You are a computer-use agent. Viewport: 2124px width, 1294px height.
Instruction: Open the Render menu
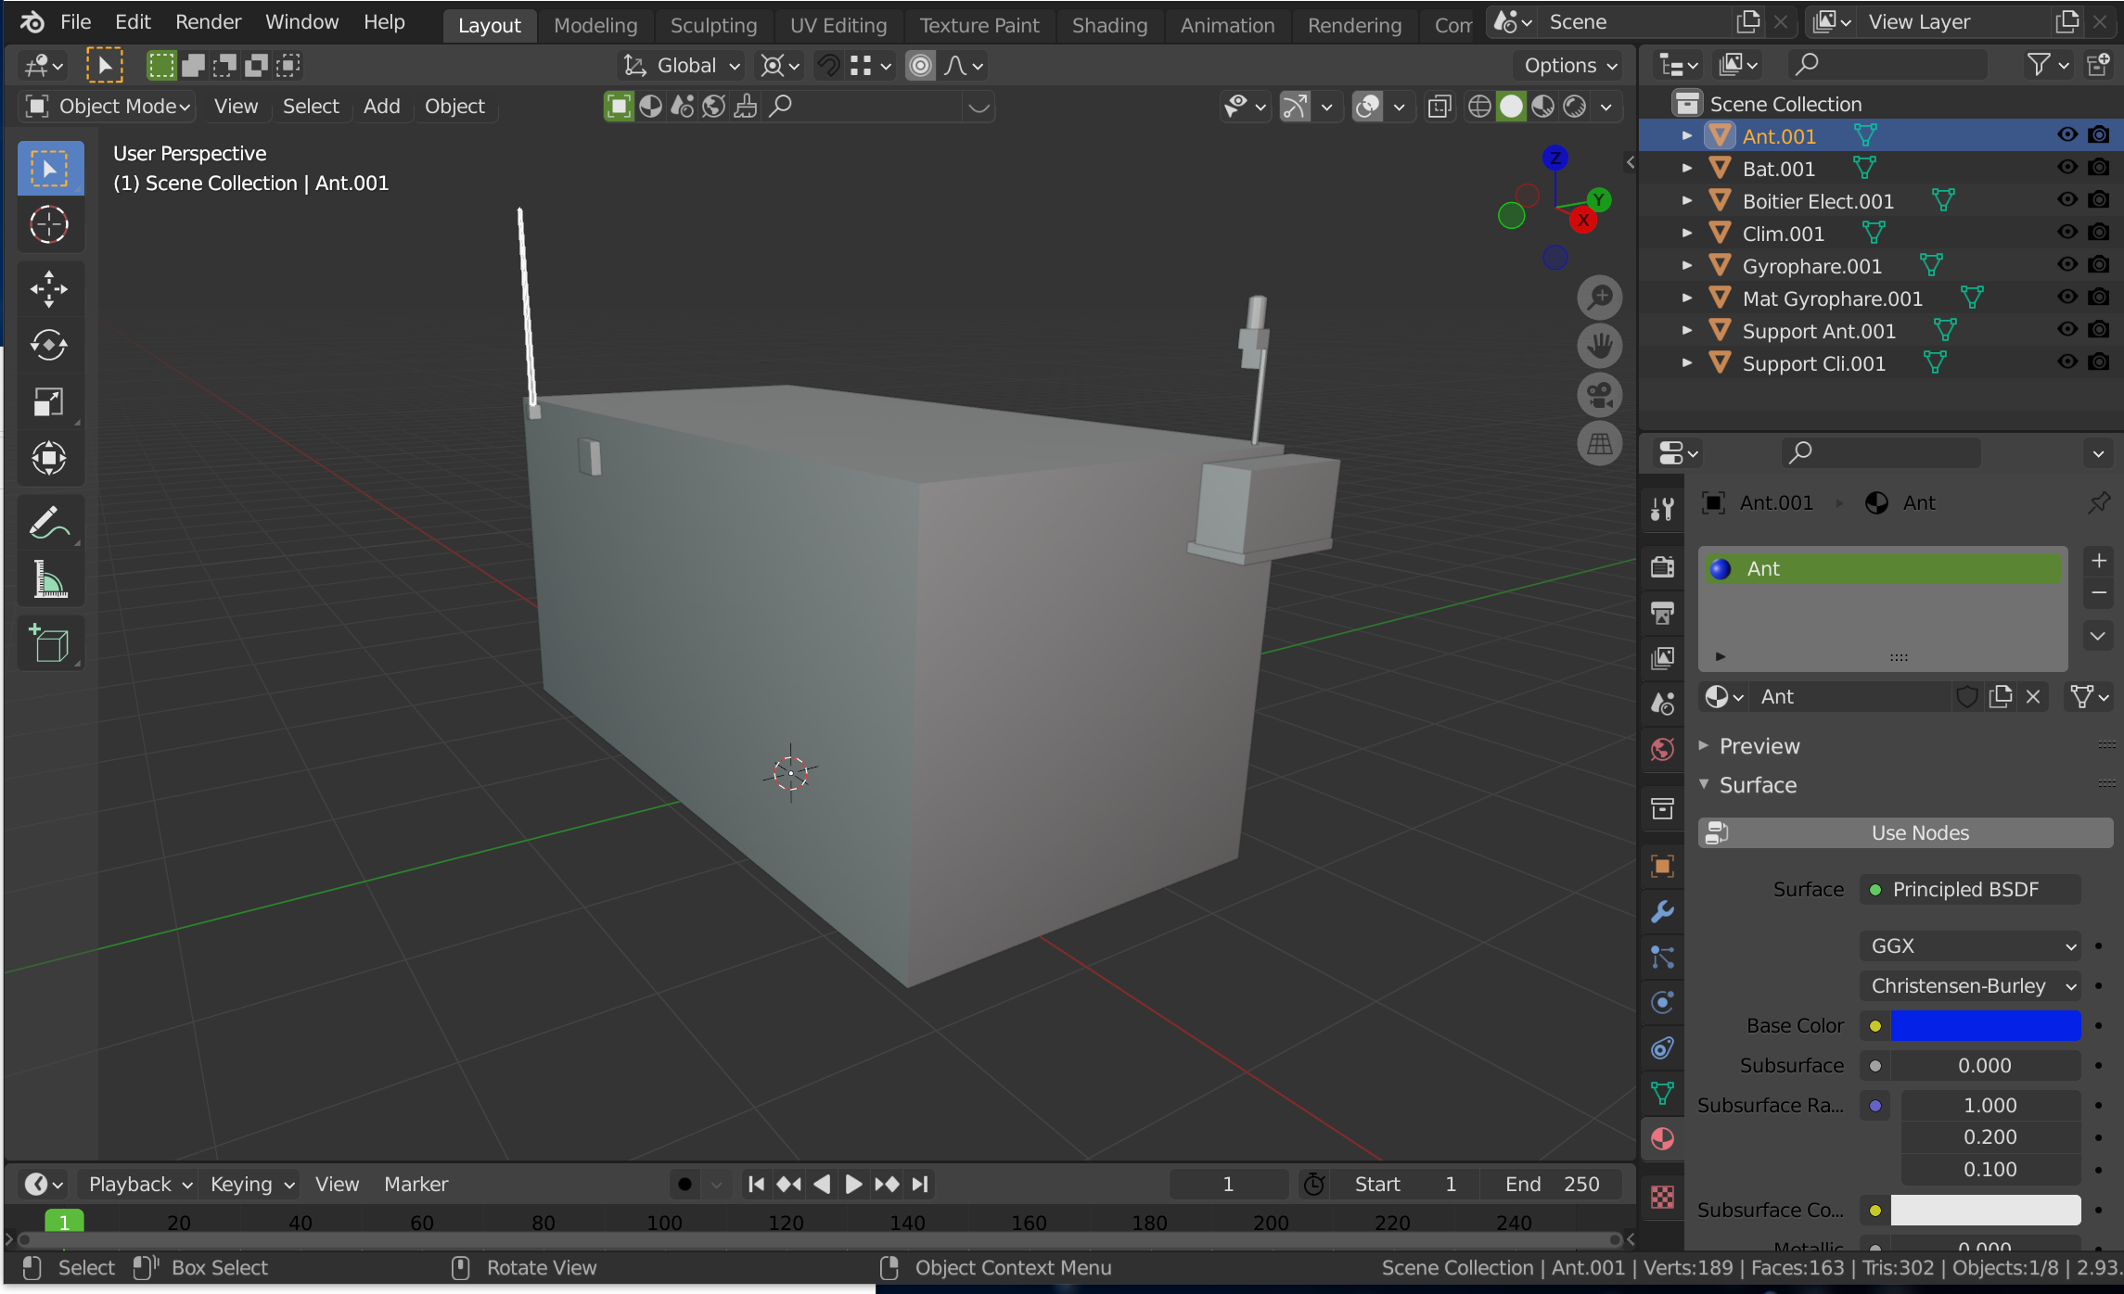tap(208, 21)
